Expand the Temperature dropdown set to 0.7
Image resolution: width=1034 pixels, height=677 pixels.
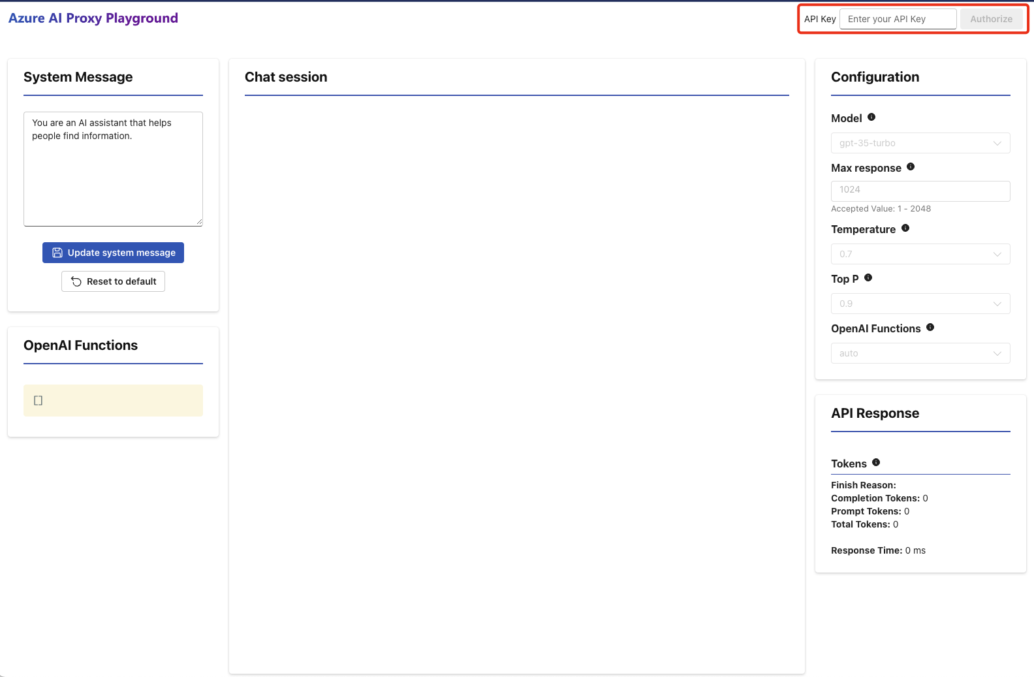click(920, 254)
